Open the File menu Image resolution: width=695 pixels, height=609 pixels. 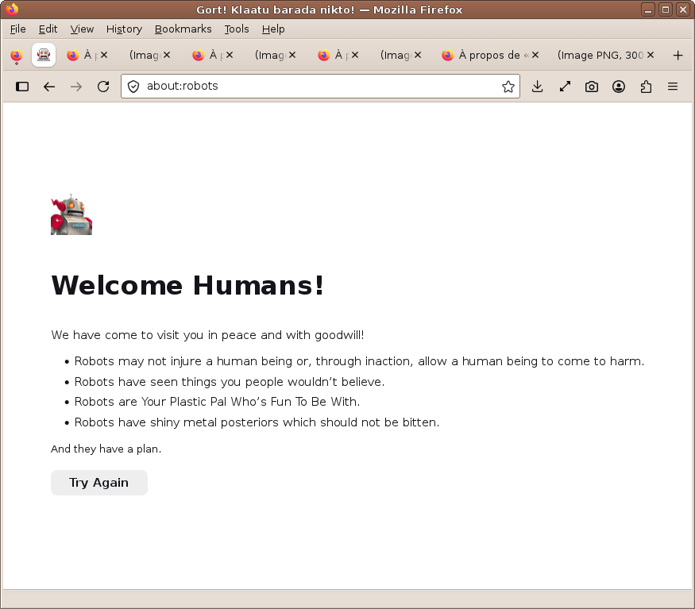[17, 29]
